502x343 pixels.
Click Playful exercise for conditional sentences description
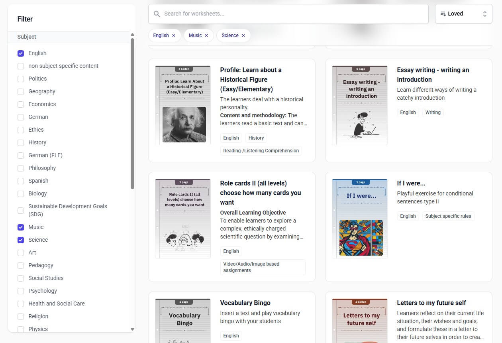(435, 197)
